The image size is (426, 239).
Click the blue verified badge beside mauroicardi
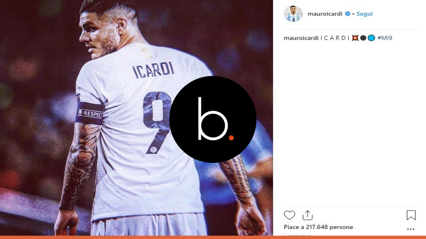coord(347,14)
